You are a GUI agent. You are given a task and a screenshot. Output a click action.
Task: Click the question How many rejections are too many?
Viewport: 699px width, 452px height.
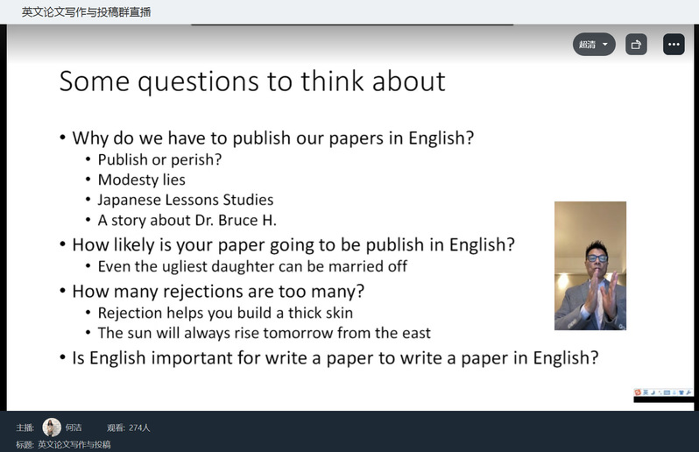(x=218, y=291)
